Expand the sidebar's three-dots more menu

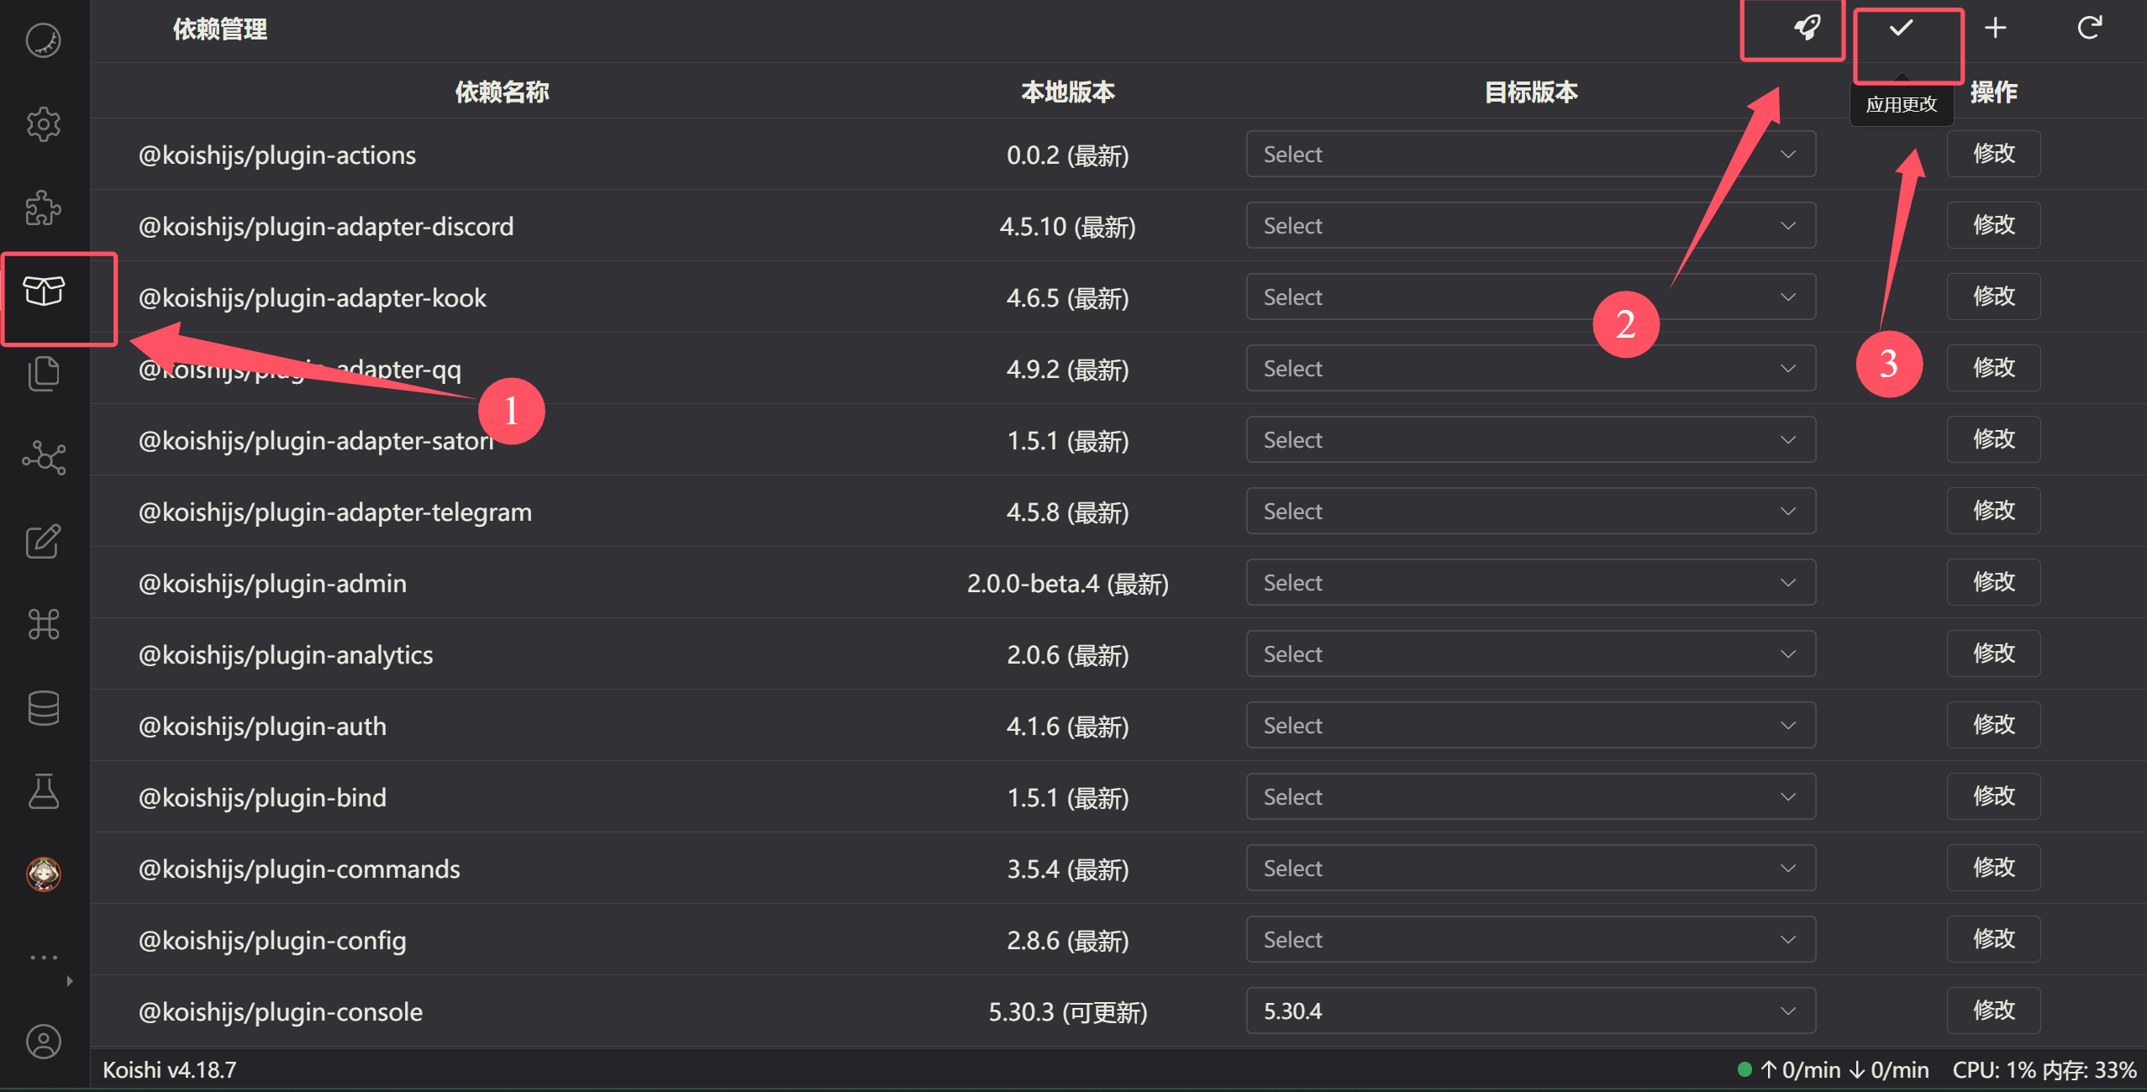(x=44, y=957)
